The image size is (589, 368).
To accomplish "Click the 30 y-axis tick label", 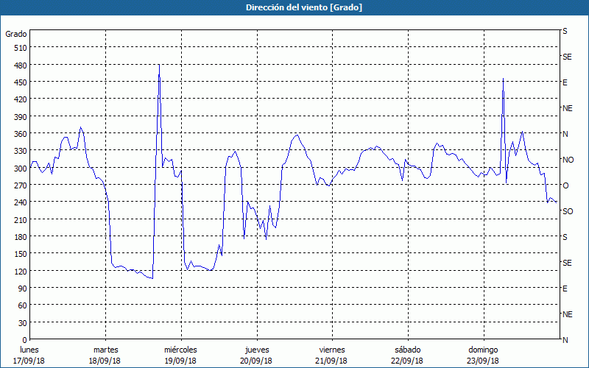I will tap(23, 323).
